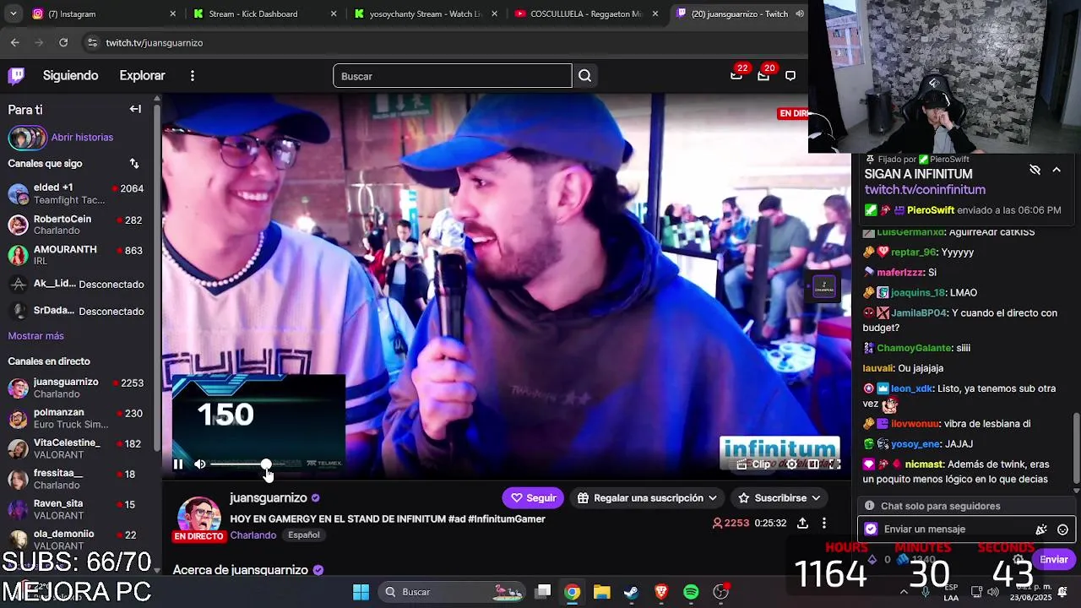The height and width of the screenshot is (608, 1081).
Task: Collapse the Para ti sidebar
Action: click(135, 109)
